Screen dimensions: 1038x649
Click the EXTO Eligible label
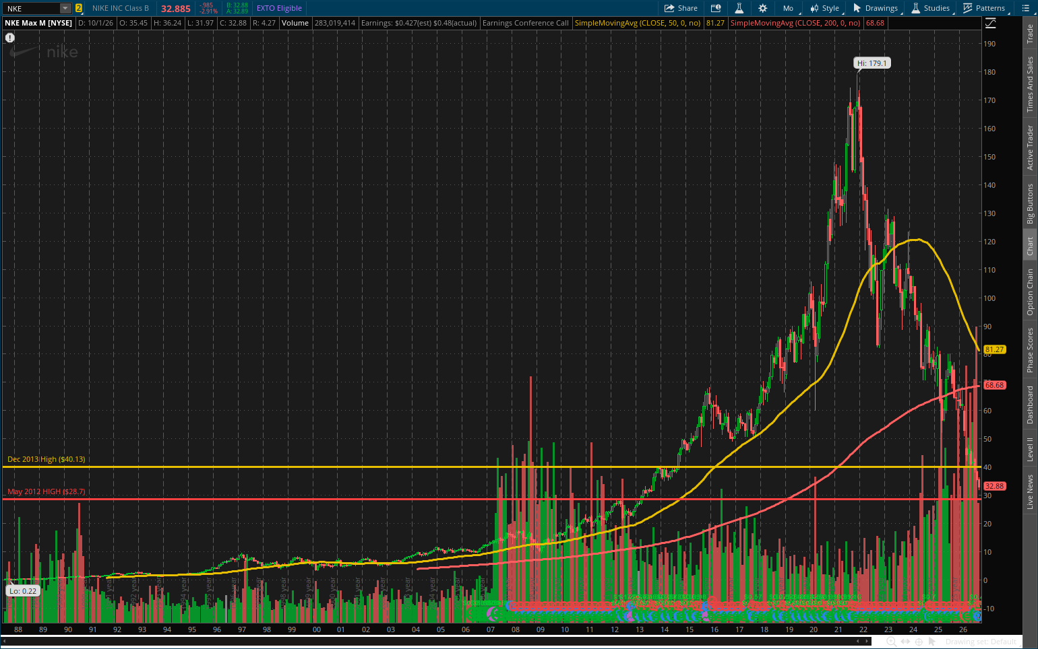pos(279,8)
